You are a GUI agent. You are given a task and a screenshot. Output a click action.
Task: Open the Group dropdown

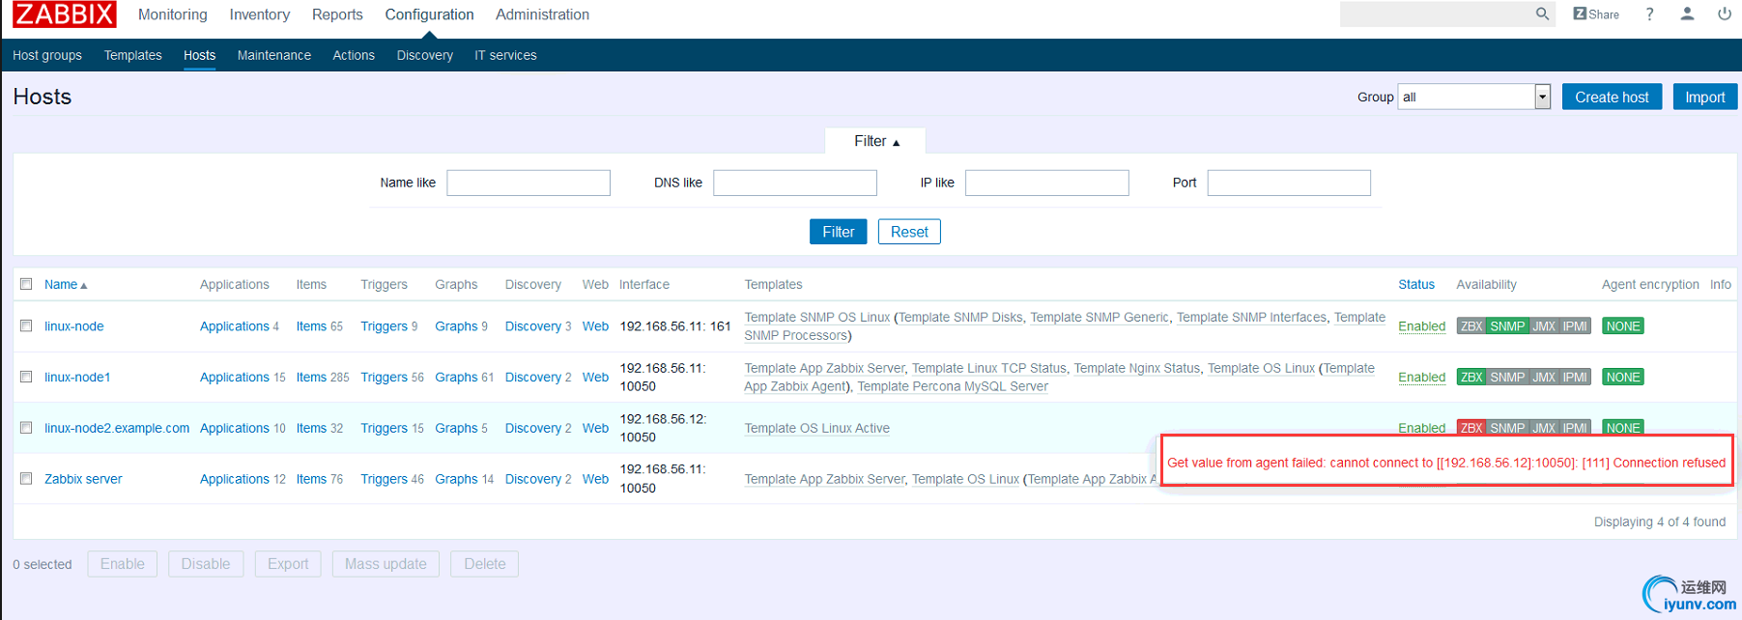(x=1474, y=97)
